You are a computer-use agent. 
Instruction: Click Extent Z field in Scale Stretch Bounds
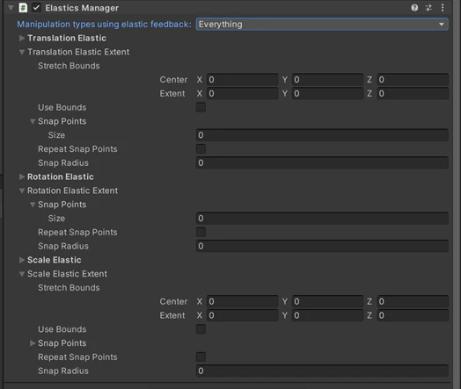(413, 315)
